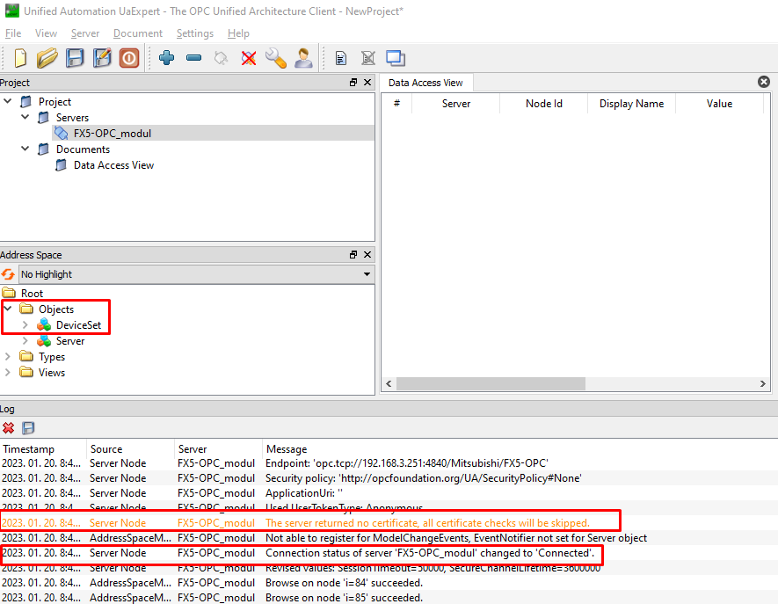Select the Views folder item
The width and height of the screenshot is (778, 604).
point(52,373)
